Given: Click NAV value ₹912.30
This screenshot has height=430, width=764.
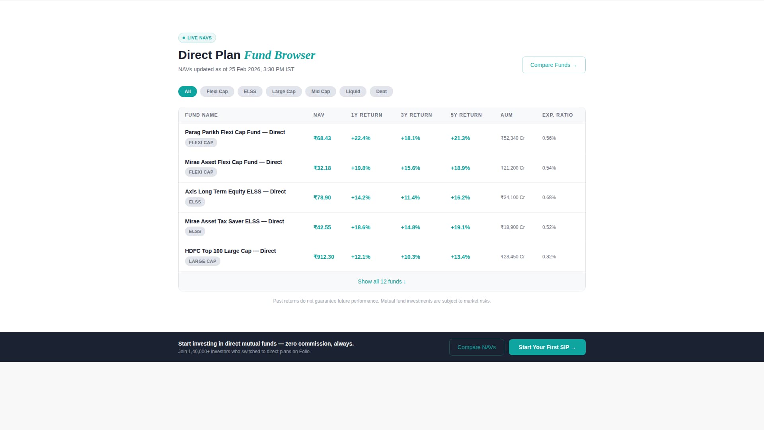Looking at the screenshot, I should click(324, 257).
